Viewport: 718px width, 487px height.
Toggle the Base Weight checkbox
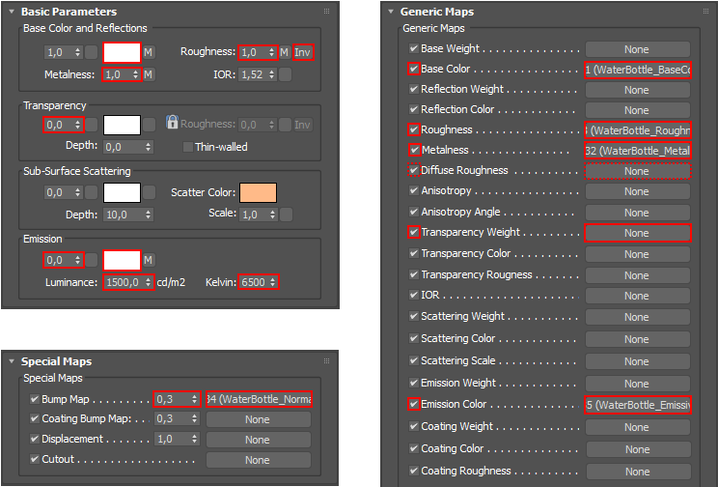pyautogui.click(x=414, y=48)
